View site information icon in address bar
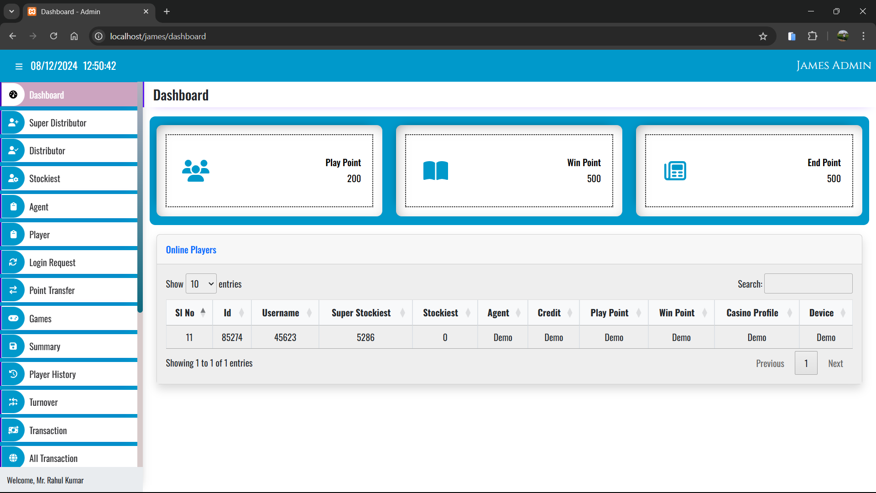 (x=99, y=36)
